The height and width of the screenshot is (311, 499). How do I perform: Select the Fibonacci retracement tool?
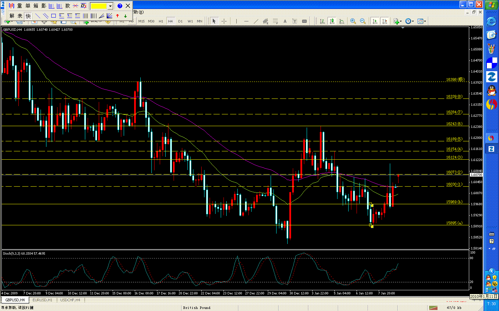click(275, 21)
